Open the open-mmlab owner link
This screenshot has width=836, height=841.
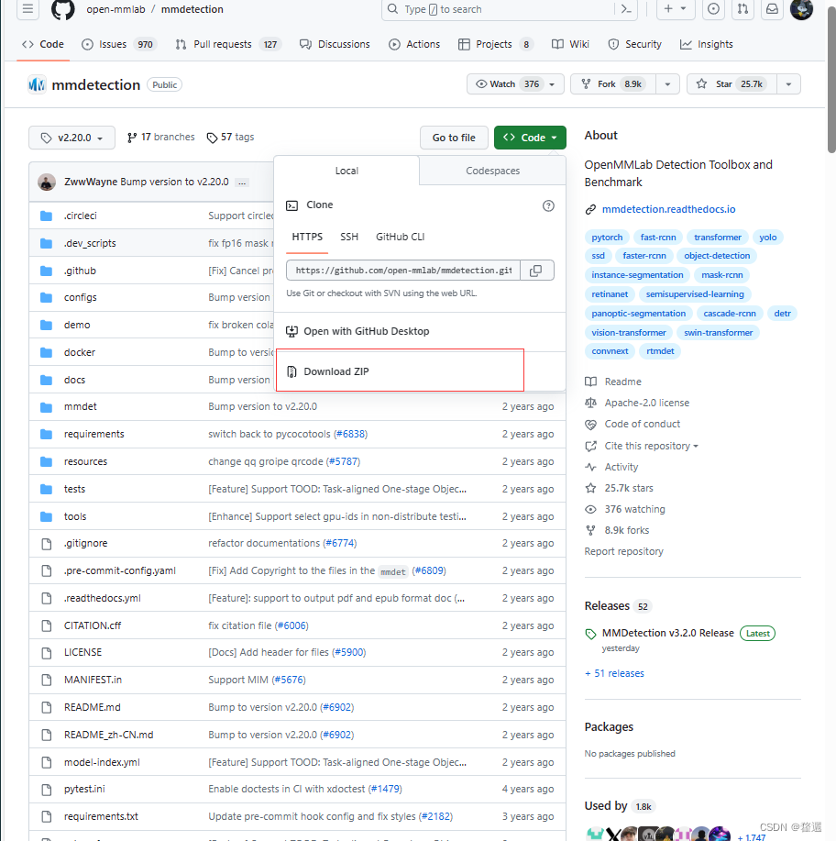(115, 9)
